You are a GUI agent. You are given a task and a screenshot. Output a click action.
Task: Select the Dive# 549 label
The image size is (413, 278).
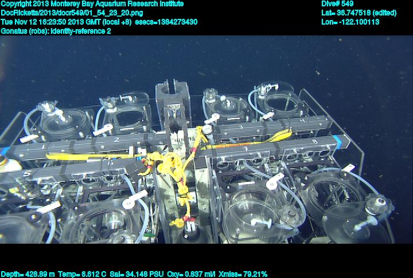click(337, 3)
